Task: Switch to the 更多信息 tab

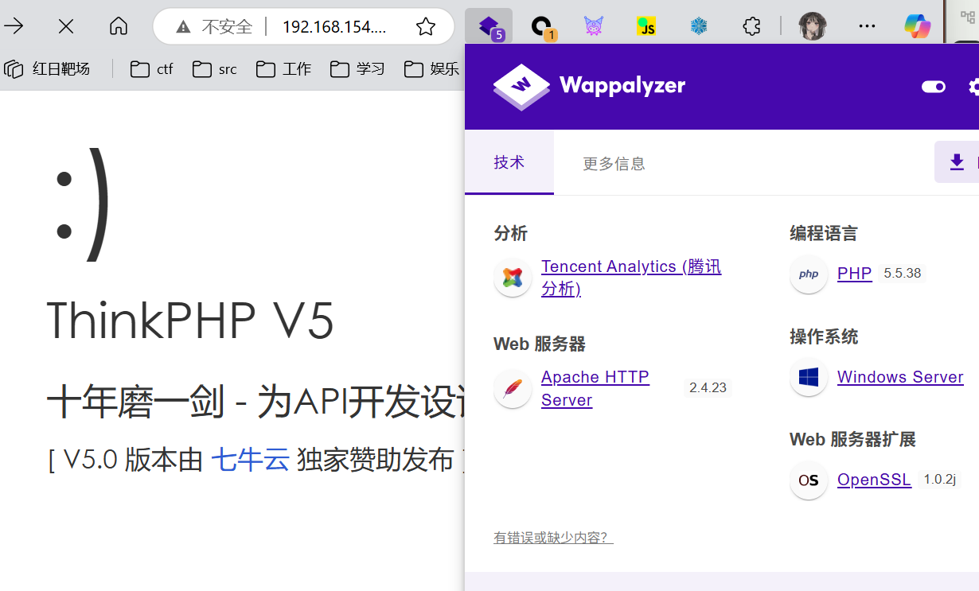Action: tap(614, 164)
